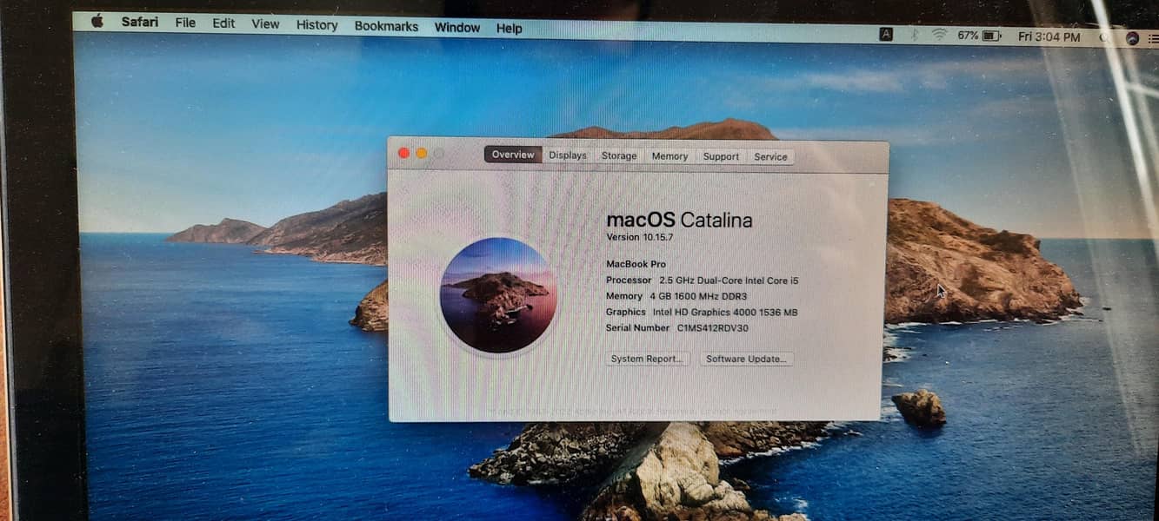This screenshot has height=521, width=1159.
Task: Click graphics value 'Intel HD Graphics 4000 1536 MB'
Action: 725,312
